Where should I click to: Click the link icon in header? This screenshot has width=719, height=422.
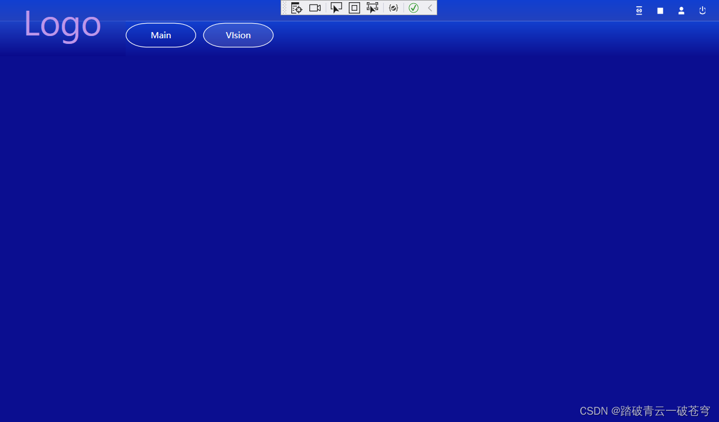coord(639,11)
